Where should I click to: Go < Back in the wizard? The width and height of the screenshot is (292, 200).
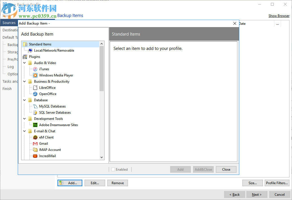point(235,195)
